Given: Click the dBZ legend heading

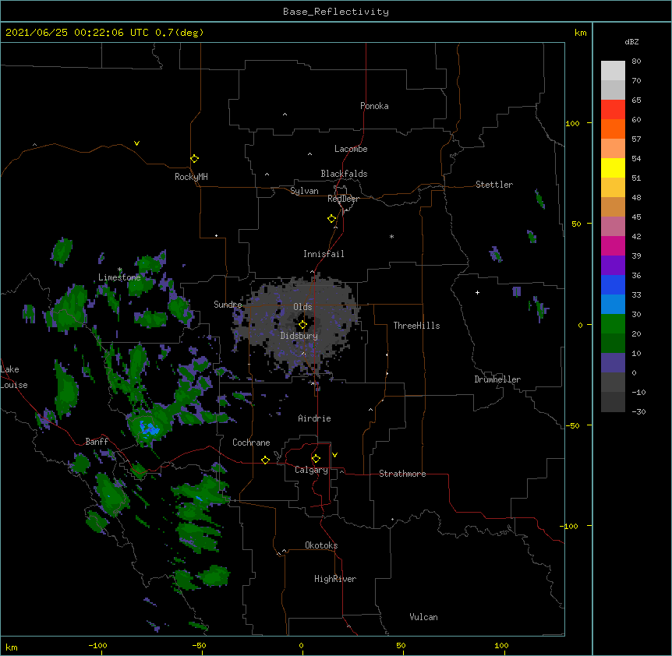Looking at the screenshot, I should [631, 41].
